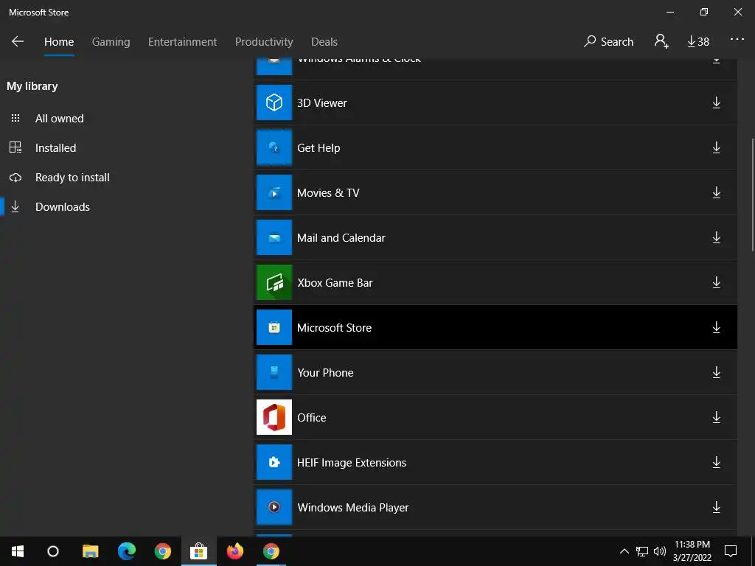Click the download arrow for Movies & TV
The image size is (755, 566).
coord(716,192)
